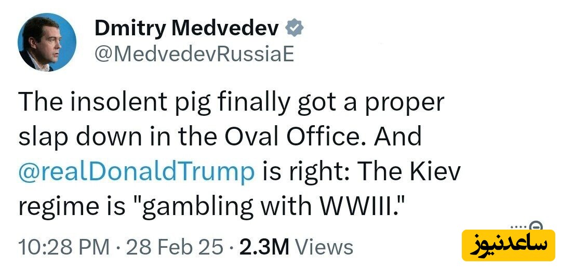Open the Dmitry Medvedev display name
Image resolution: width=561 pixels, height=267 pixels.
tap(187, 29)
